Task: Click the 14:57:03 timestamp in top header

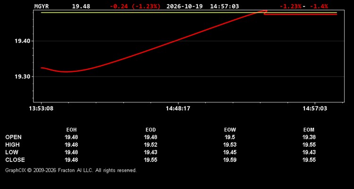Action: coord(224,6)
